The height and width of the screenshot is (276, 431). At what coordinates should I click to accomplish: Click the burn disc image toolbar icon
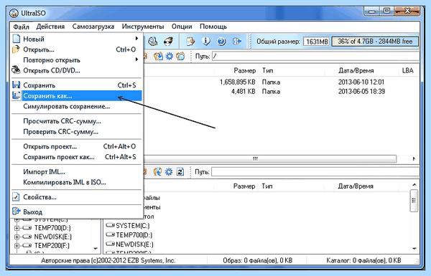click(x=168, y=42)
